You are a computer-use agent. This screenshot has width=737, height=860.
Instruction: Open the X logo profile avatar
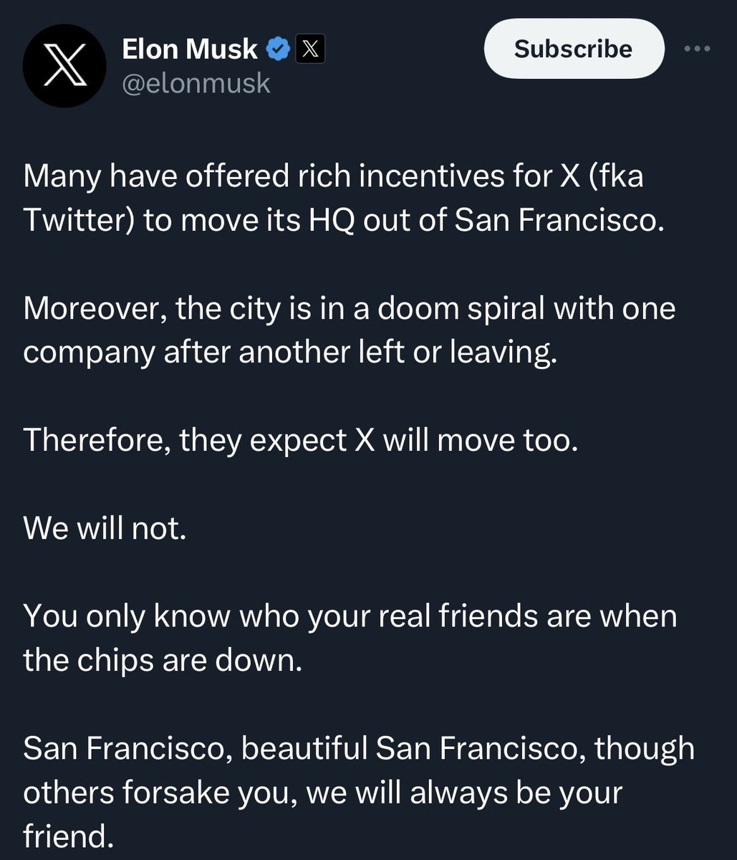(x=64, y=66)
